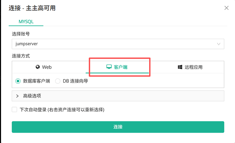235x143 pixels.
Task: Enable the 下次自动登录 checkbox
Action: pyautogui.click(x=14, y=110)
